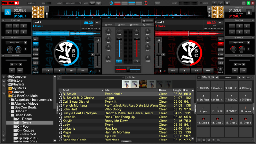Screen dimensions: 256x144
Task: Click the crossfader slider
Action: (128, 69)
